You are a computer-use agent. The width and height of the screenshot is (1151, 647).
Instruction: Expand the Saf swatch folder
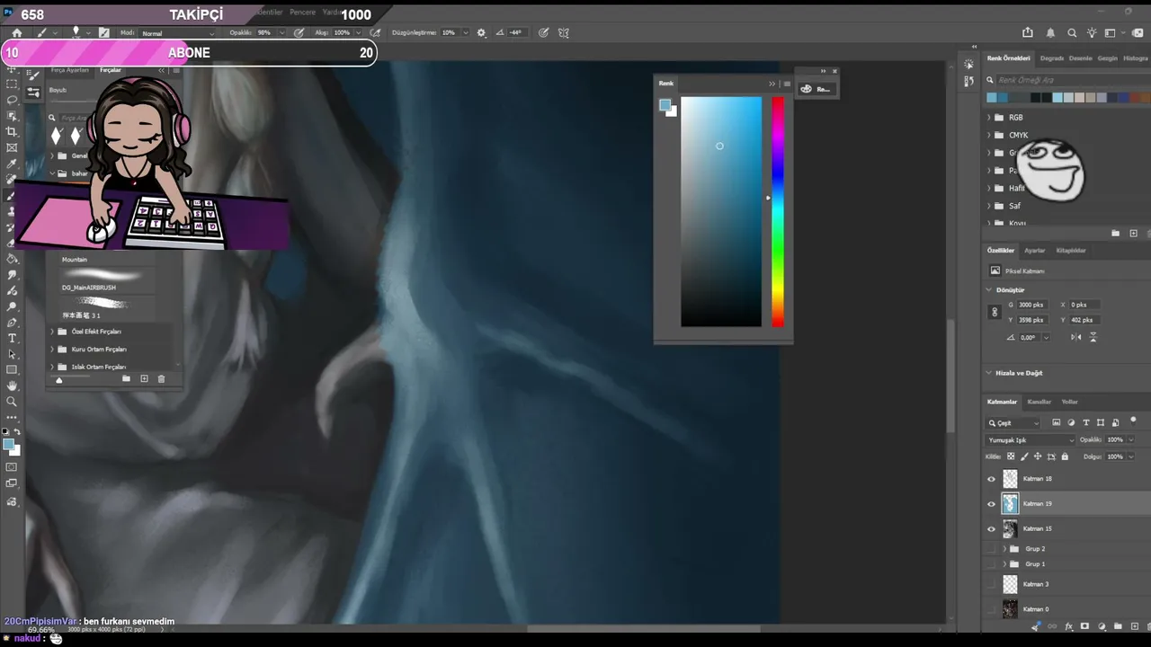989,206
